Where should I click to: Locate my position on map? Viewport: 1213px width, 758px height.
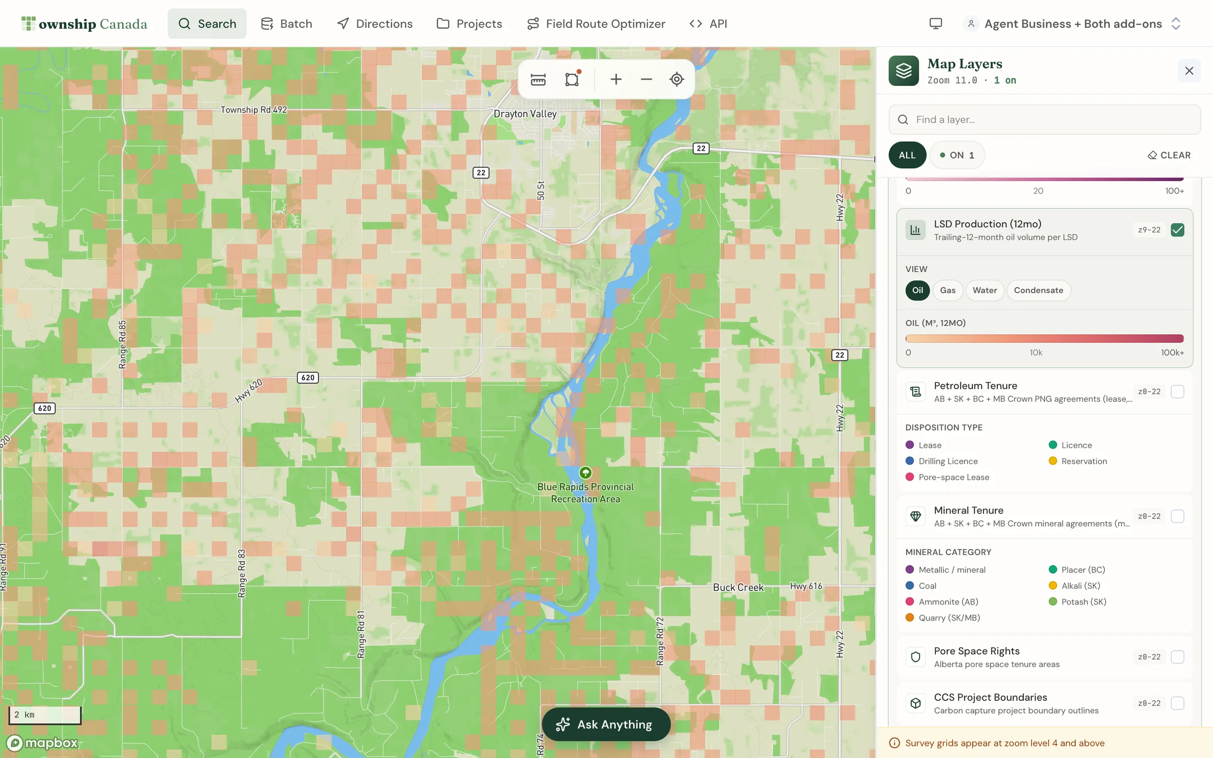pyautogui.click(x=677, y=79)
